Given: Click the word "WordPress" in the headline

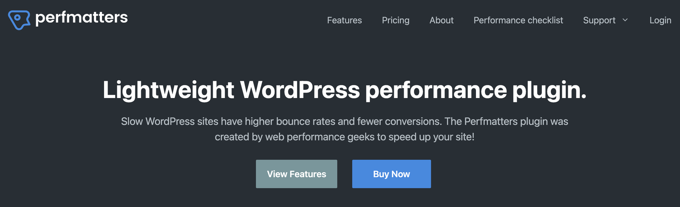Looking at the screenshot, I should tap(300, 90).
